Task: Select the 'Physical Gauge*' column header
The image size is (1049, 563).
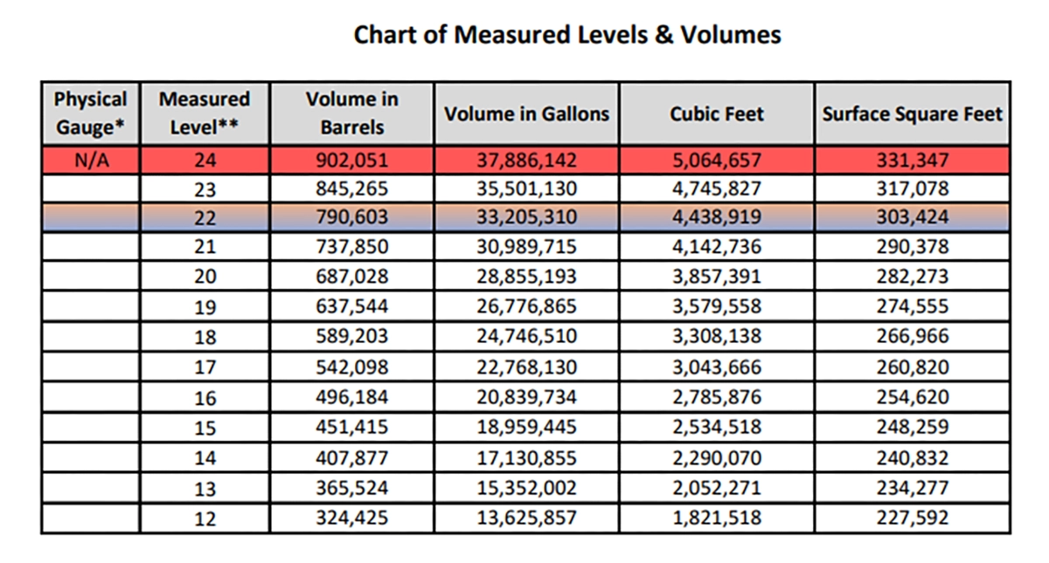Action: [91, 113]
